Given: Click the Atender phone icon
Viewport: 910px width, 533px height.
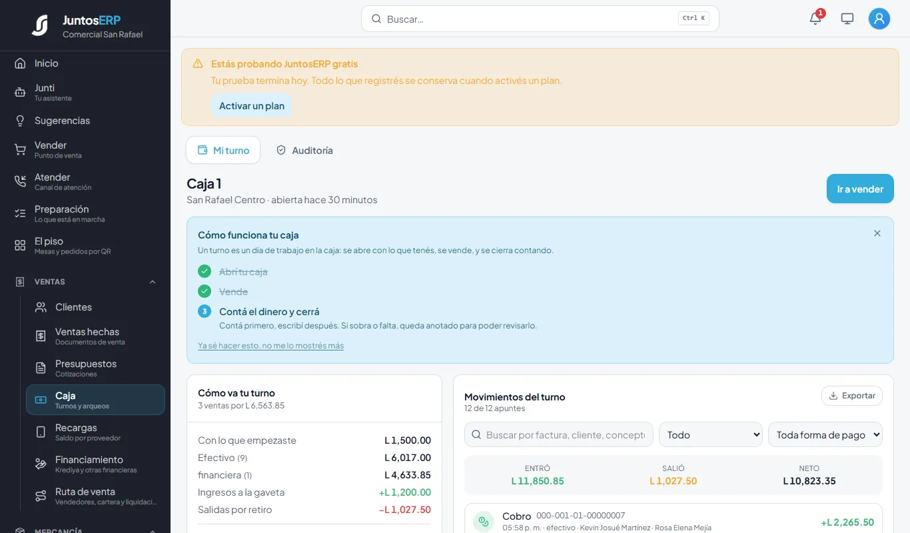Looking at the screenshot, I should 20,182.
